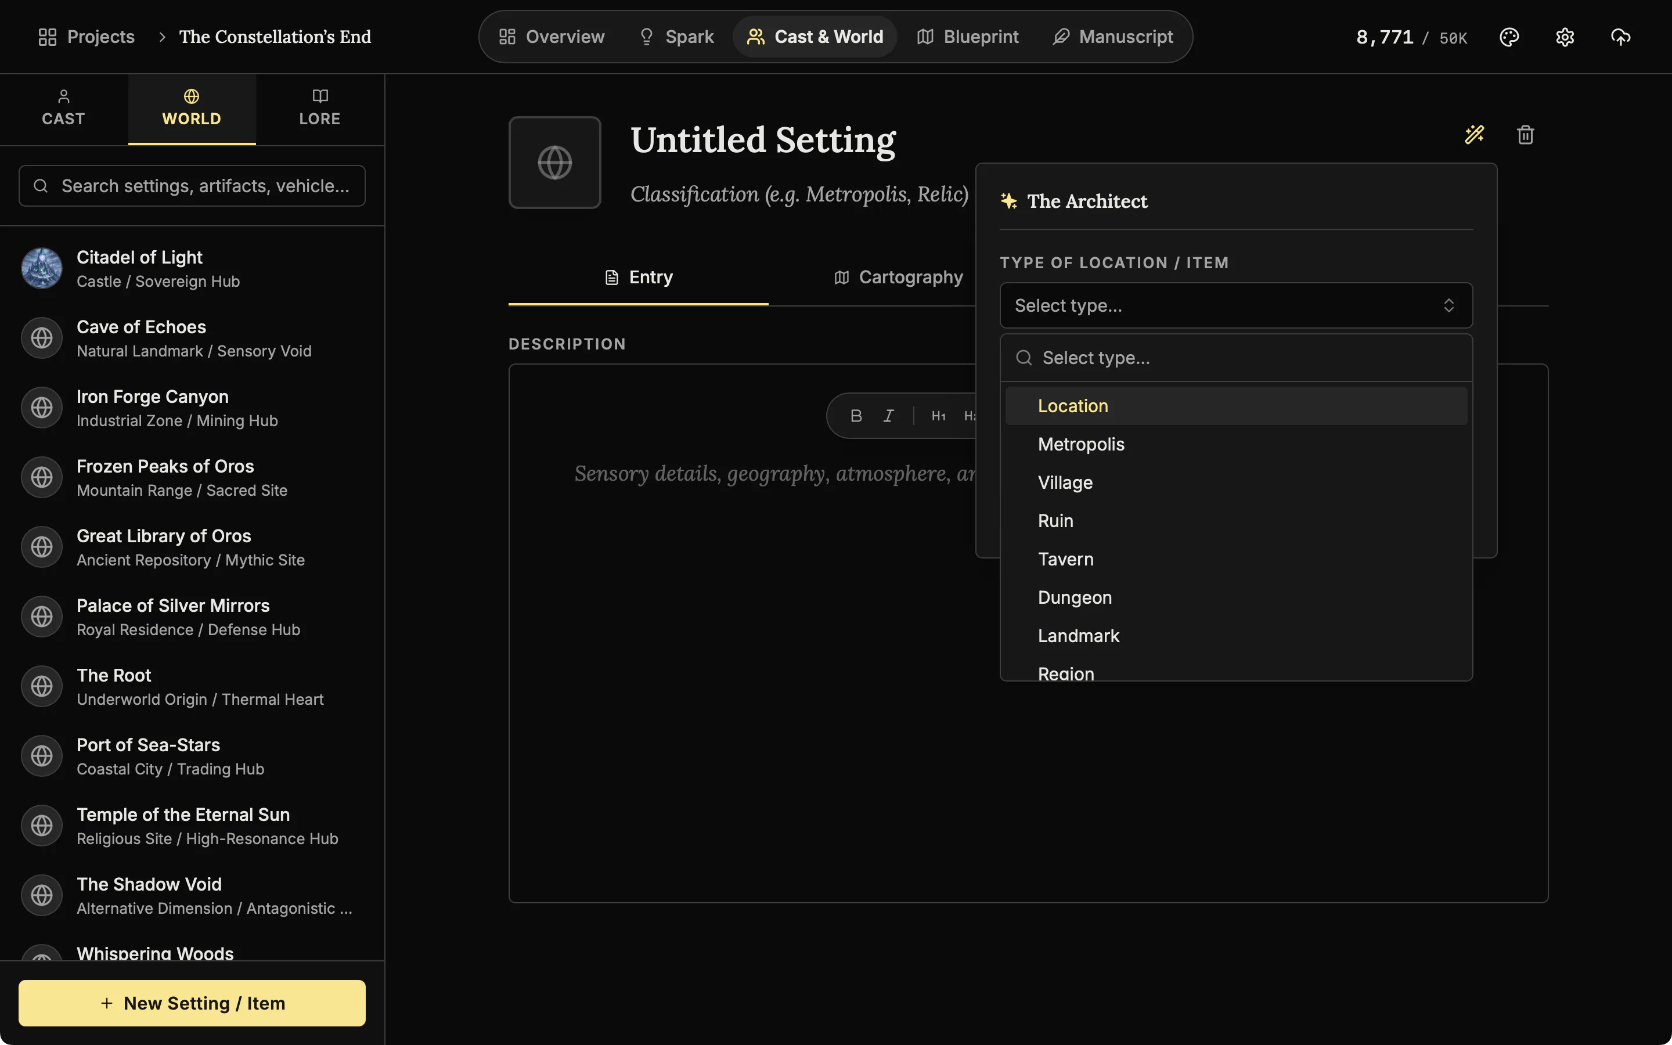
Task: Click Citadel of Light avatar thumbnail
Action: (41, 268)
